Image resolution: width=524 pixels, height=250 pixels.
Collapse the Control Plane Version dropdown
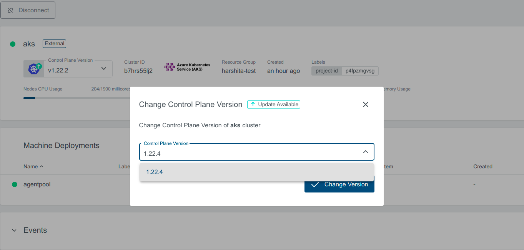[x=365, y=151]
